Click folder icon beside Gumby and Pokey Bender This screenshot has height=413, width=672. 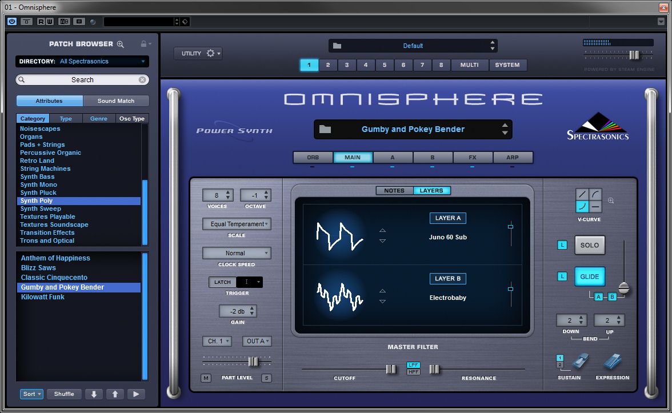(x=325, y=129)
